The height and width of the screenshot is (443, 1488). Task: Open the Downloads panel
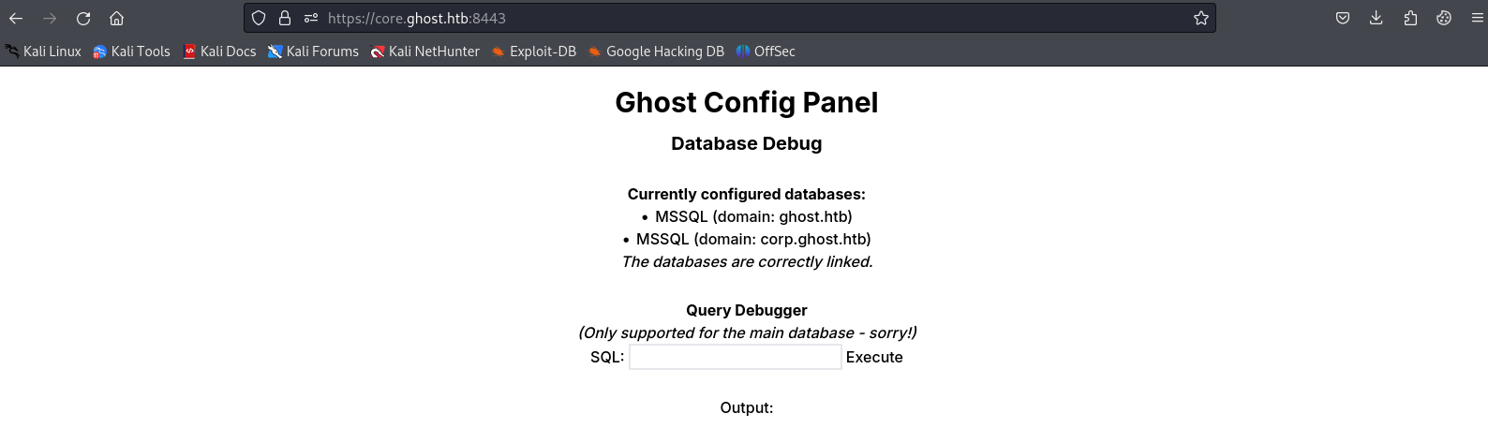tap(1376, 18)
